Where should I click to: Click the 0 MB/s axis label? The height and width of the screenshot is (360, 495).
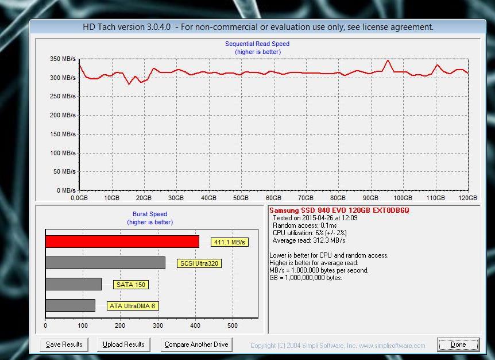tap(66, 190)
